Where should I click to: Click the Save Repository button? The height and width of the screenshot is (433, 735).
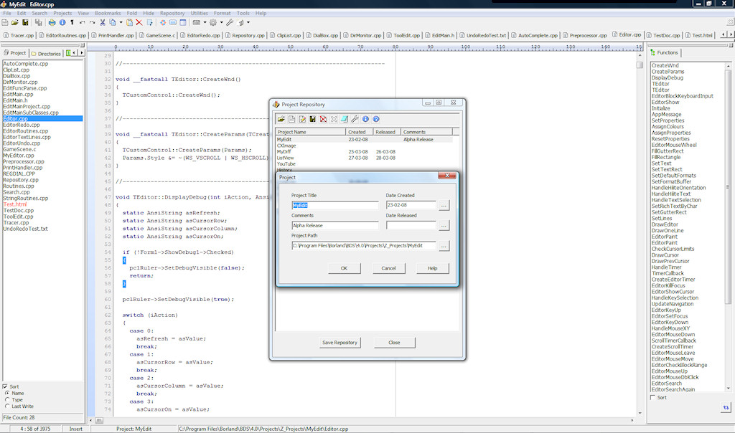[340, 343]
